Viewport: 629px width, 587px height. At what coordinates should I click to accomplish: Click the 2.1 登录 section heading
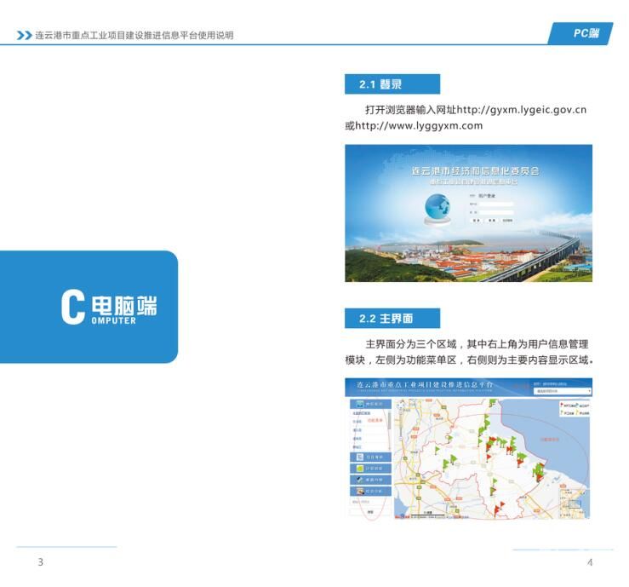[x=392, y=84]
